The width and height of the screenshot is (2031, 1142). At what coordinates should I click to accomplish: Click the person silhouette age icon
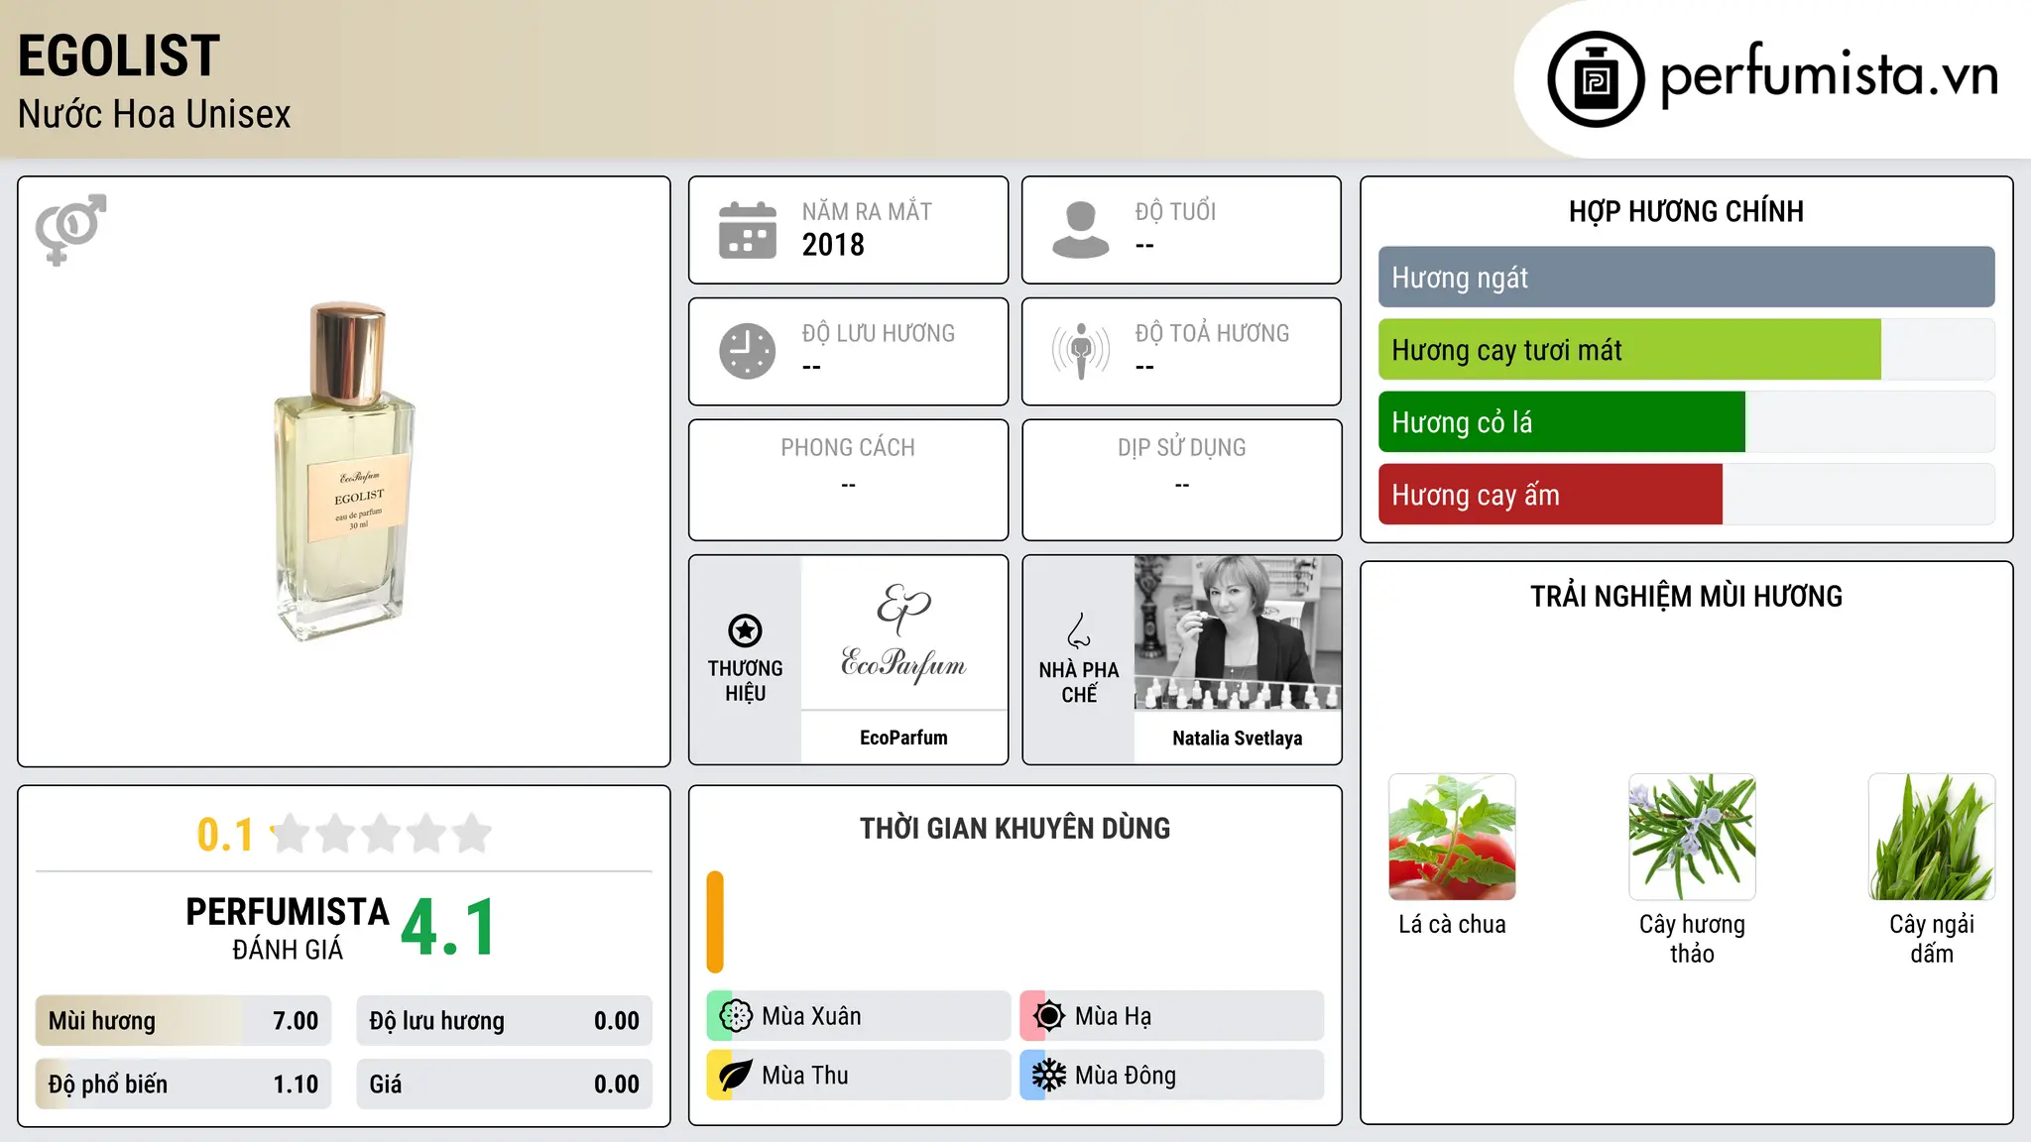pos(1081,230)
